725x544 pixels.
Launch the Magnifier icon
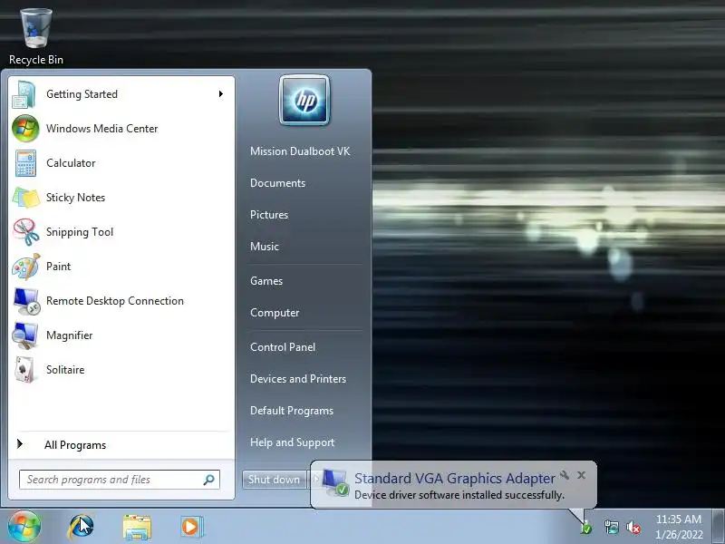point(25,335)
